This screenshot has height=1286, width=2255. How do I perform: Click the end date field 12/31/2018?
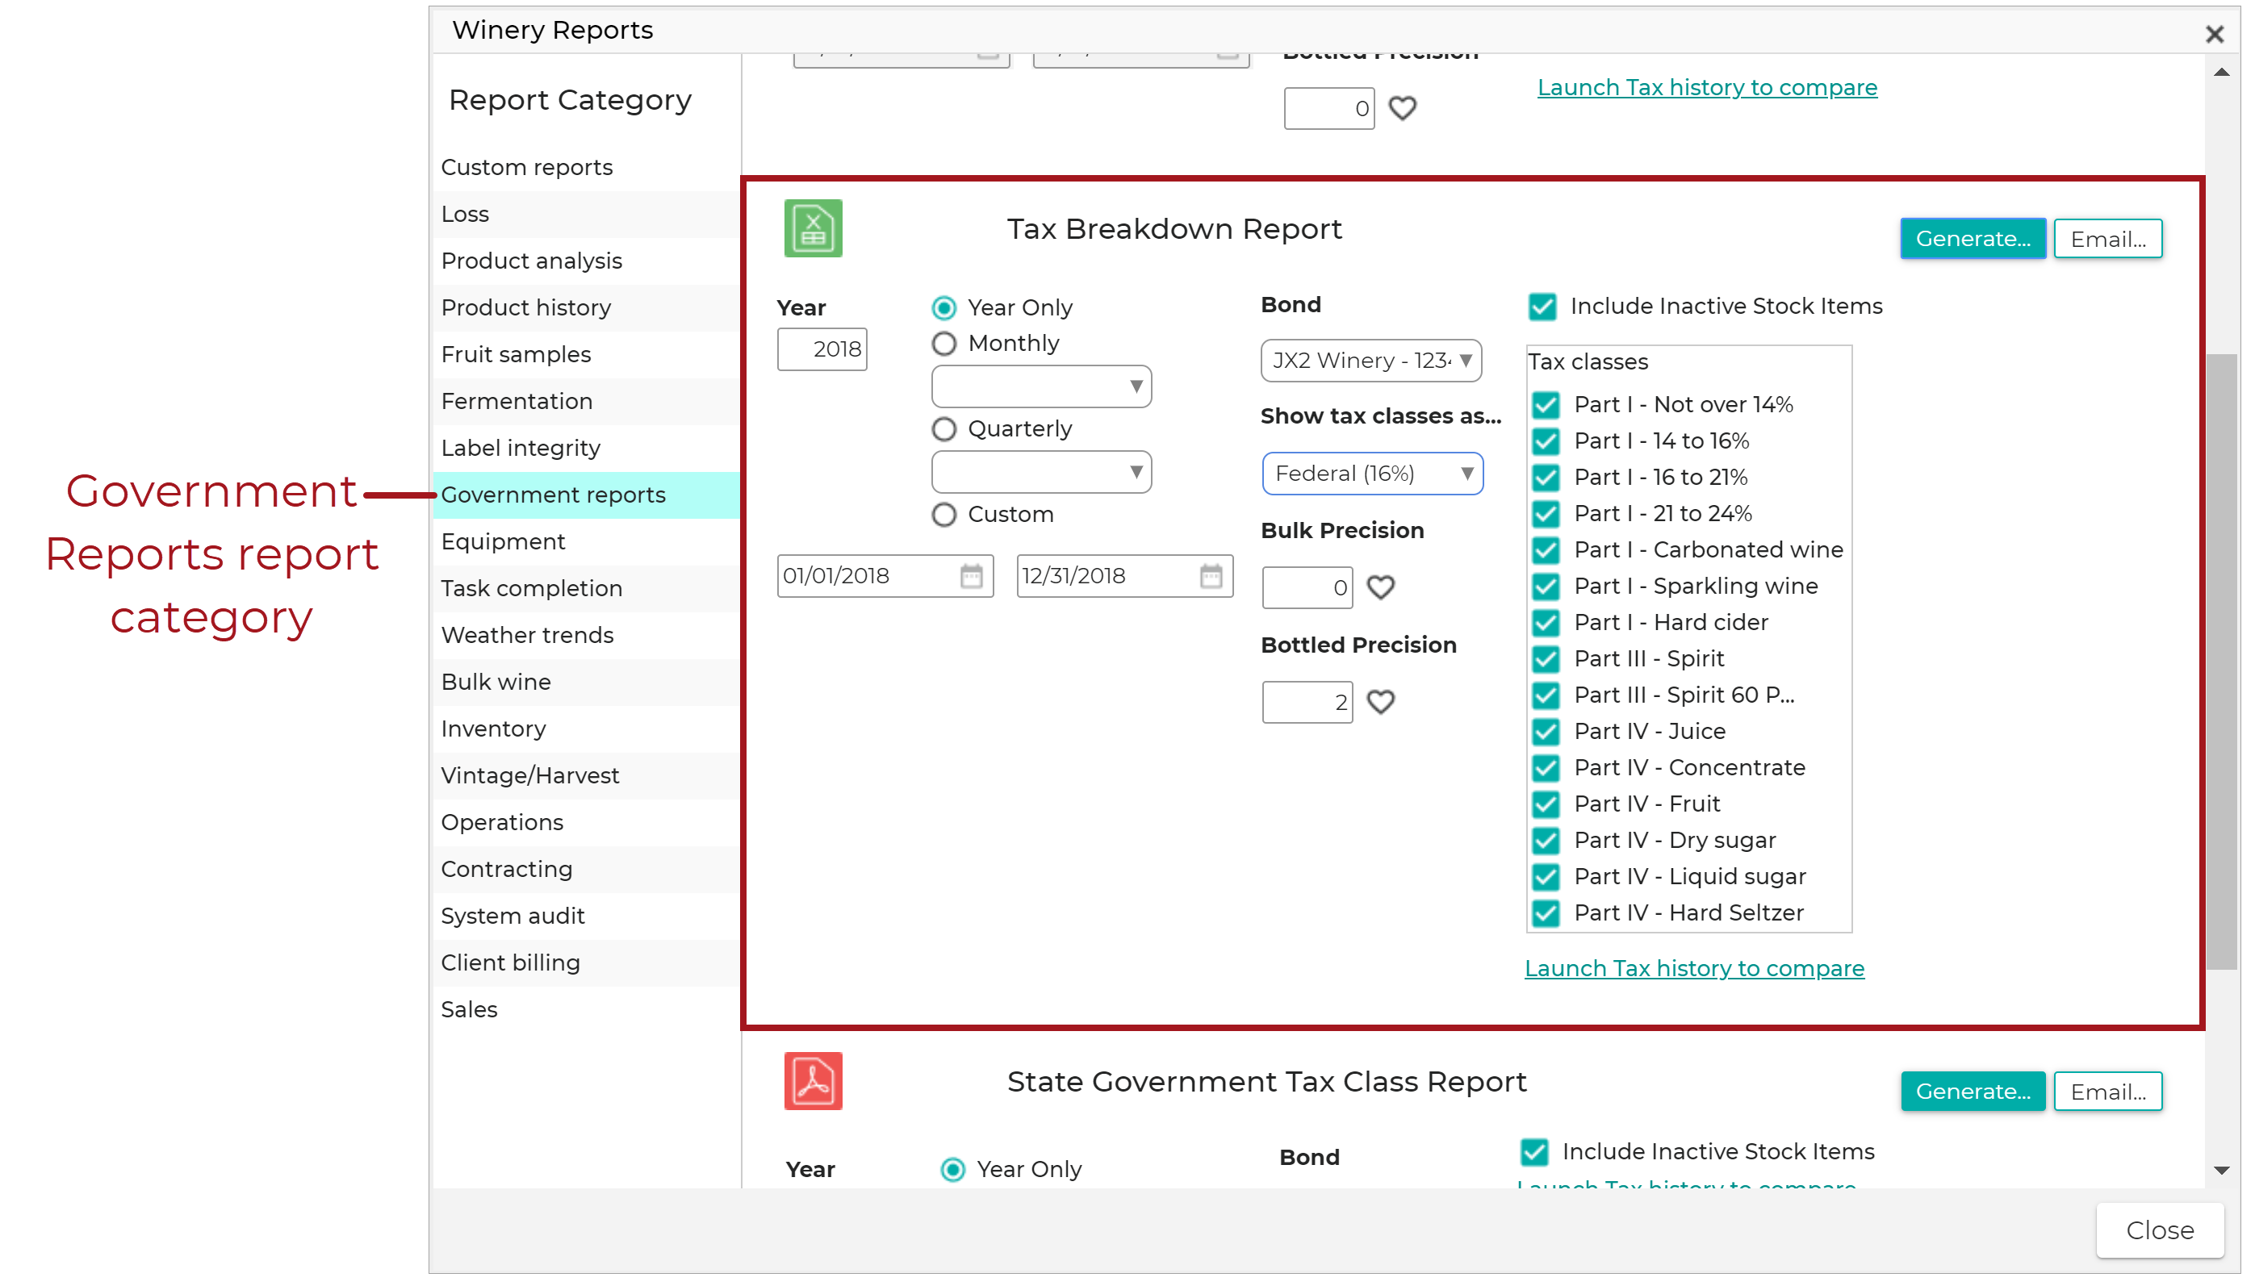coord(1125,576)
